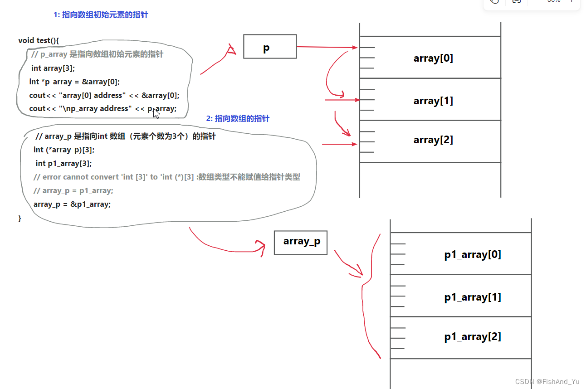The image size is (586, 389).
Task: Click the closing brace '}' of test()
Action: click(x=20, y=218)
